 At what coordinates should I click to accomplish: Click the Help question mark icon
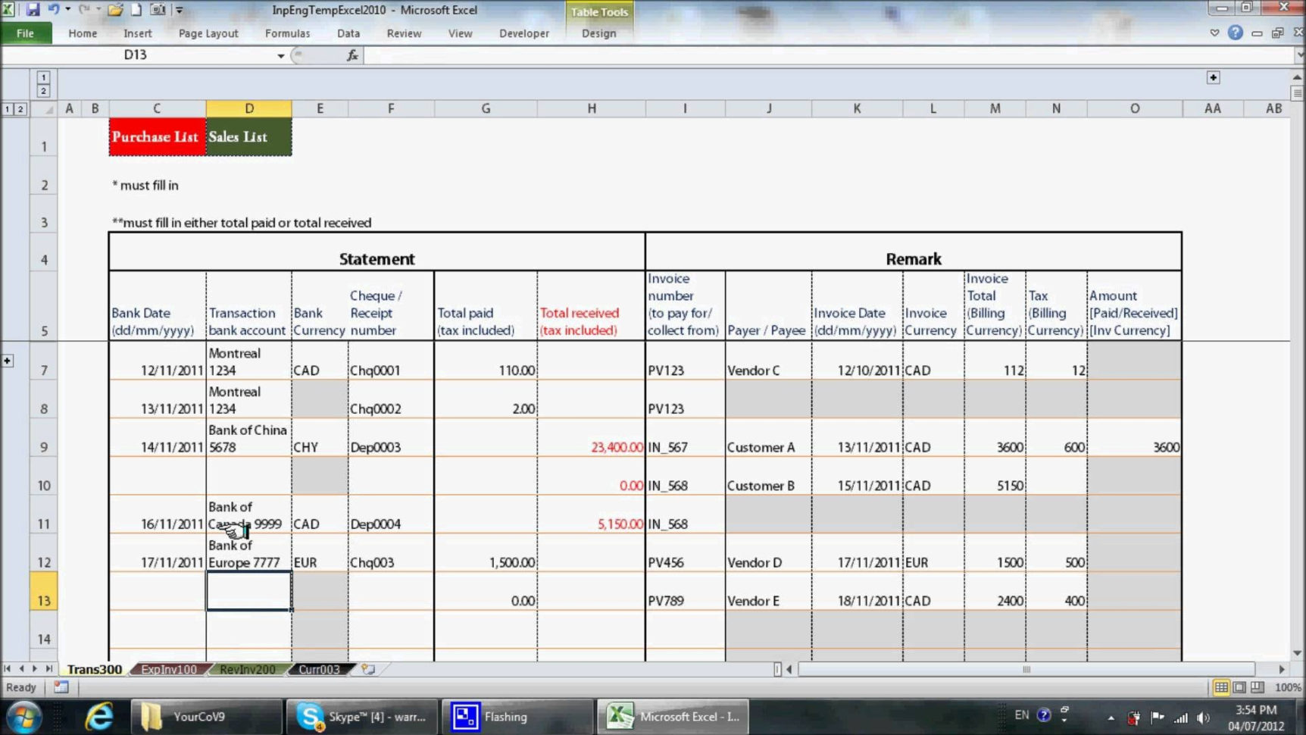(x=1234, y=33)
